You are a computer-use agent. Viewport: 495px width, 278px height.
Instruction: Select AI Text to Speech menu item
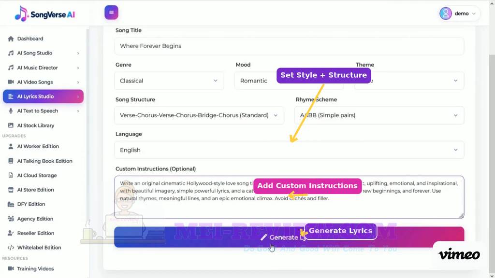[x=43, y=111]
